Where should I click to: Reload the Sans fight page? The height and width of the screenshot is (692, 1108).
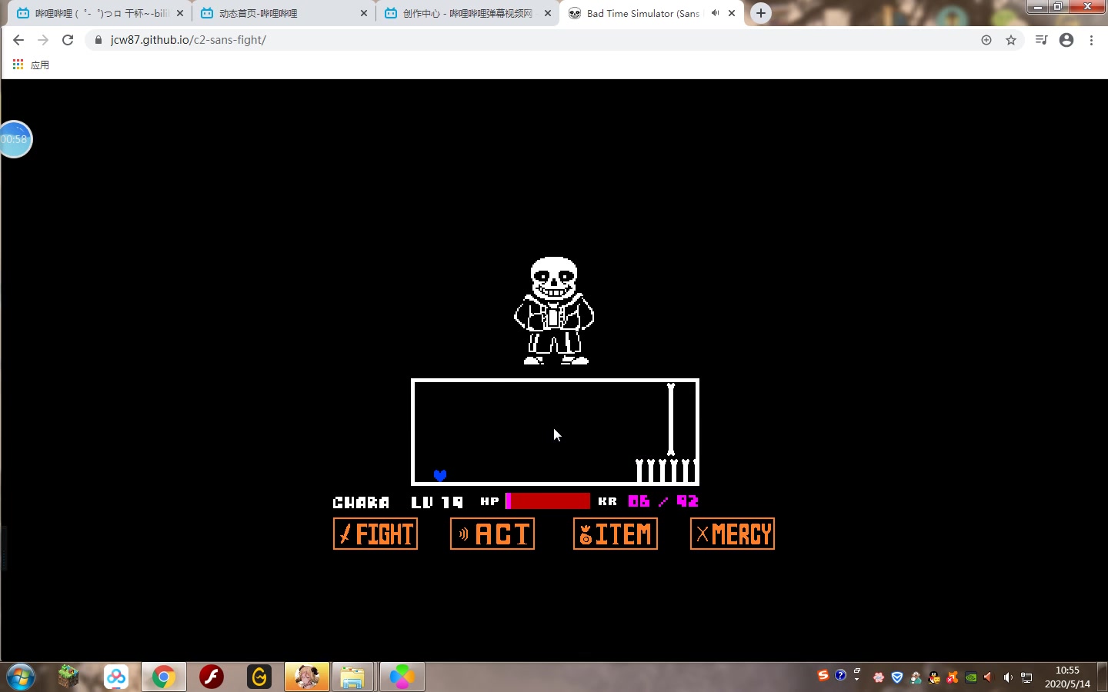pyautogui.click(x=68, y=40)
